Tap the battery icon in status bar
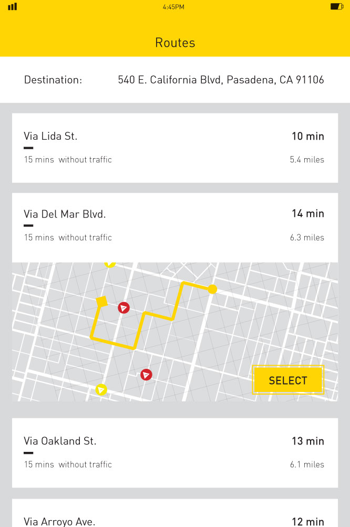The height and width of the screenshot is (527, 350). (x=336, y=7)
